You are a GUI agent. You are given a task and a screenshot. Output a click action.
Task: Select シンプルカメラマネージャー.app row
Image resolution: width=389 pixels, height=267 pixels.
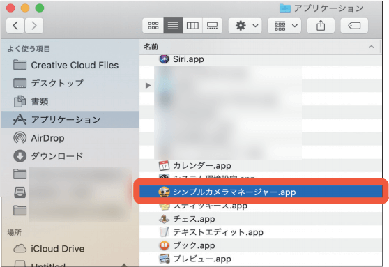tap(261, 192)
